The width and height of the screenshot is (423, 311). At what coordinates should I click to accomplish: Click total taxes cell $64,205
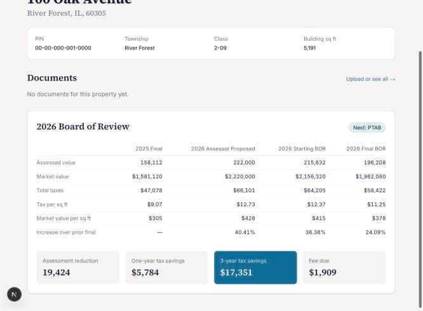[314, 190]
